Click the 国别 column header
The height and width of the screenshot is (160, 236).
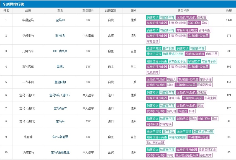[x=134, y=11]
